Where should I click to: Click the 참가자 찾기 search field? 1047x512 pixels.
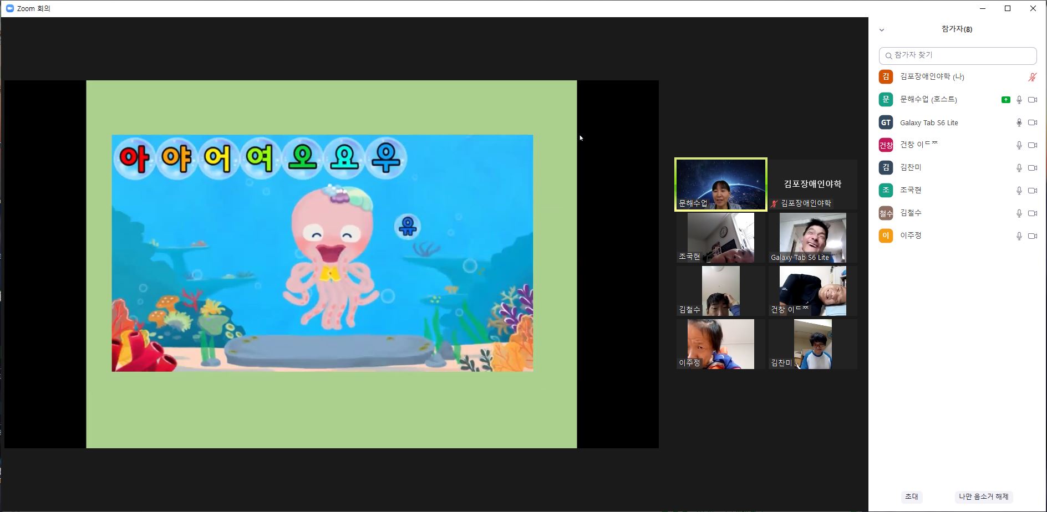click(958, 55)
